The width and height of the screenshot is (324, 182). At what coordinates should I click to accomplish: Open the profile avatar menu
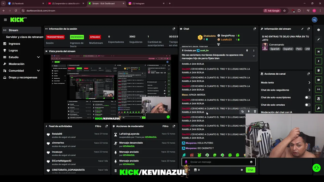pyautogui.click(x=314, y=20)
